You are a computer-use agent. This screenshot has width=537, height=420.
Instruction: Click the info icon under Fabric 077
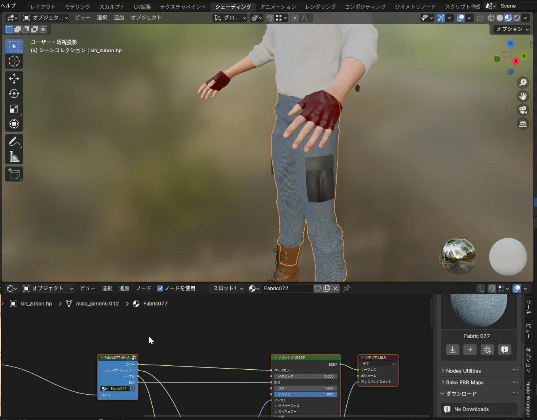pyautogui.click(x=505, y=350)
